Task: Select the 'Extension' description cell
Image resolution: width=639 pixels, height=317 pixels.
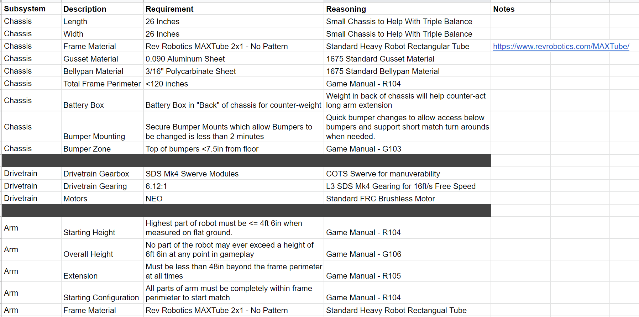Action: tap(102, 271)
